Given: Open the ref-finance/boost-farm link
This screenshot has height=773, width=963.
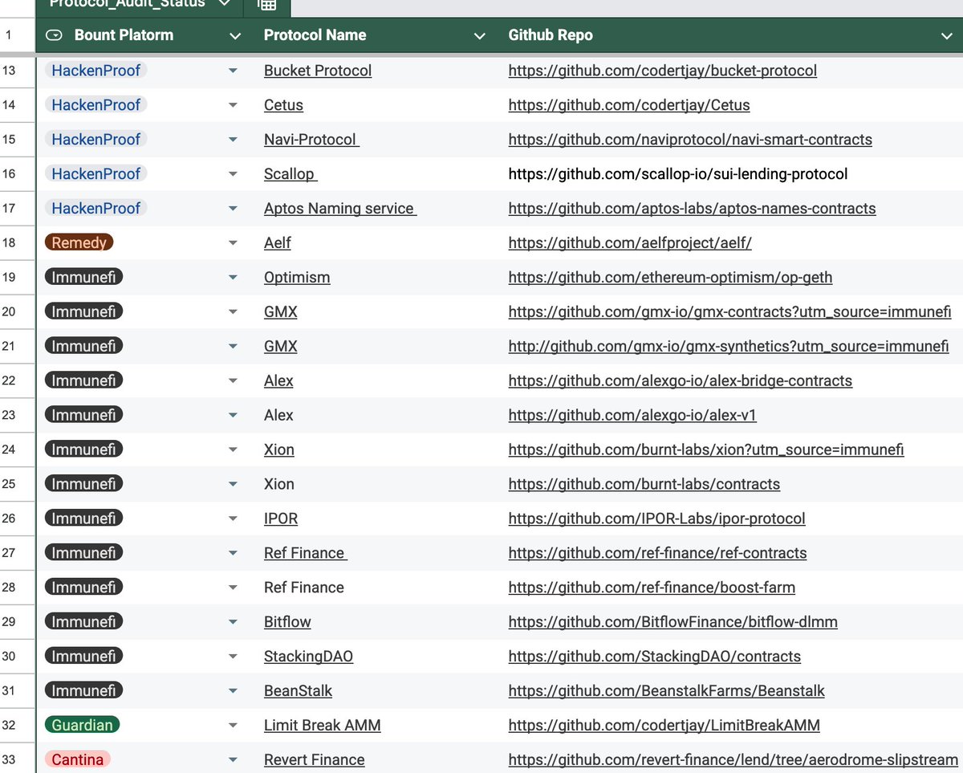Looking at the screenshot, I should point(652,588).
